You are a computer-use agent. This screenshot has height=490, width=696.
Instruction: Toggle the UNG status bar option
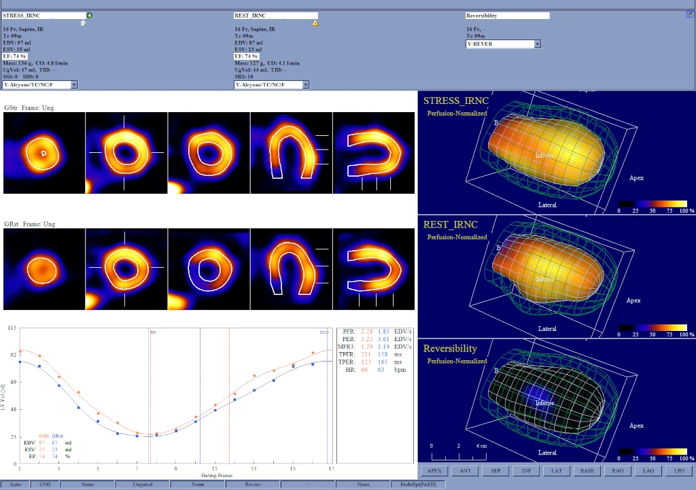coord(45,485)
